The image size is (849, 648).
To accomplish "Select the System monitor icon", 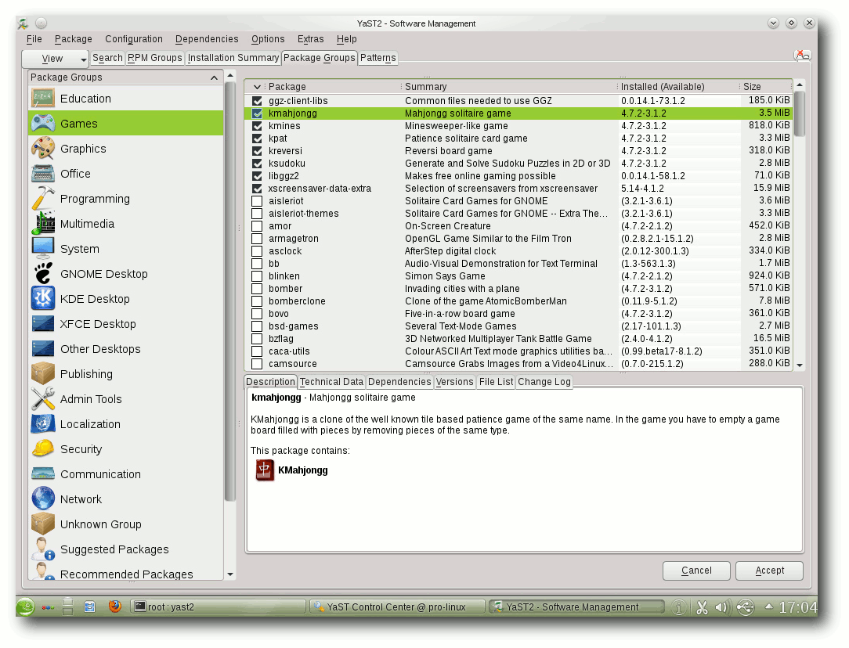I will (43, 249).
